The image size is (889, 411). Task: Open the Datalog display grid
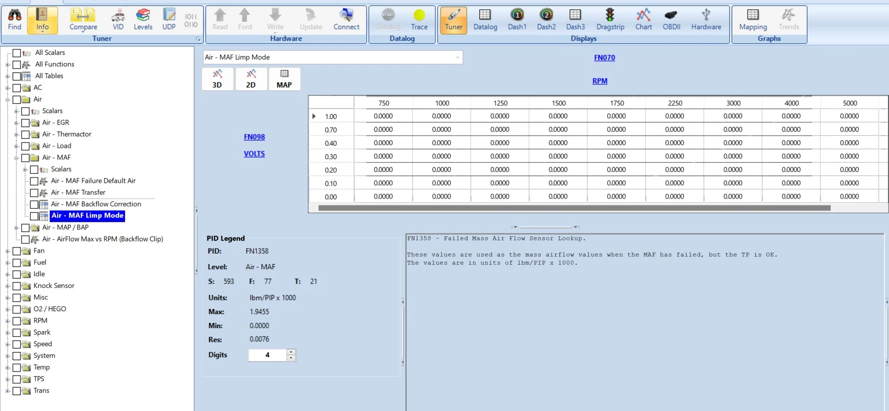coord(485,20)
